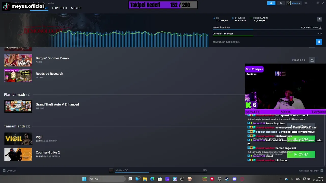Screen dimensions: 326x183
Task: Open Arkadaşlar ve Sohbet panel
Action: (311, 171)
